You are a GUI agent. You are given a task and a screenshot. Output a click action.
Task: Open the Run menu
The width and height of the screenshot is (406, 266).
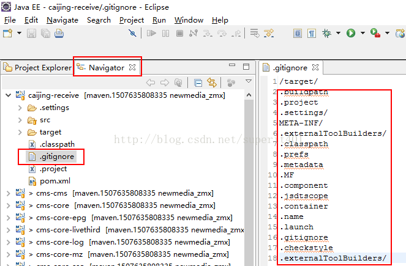[x=159, y=20]
